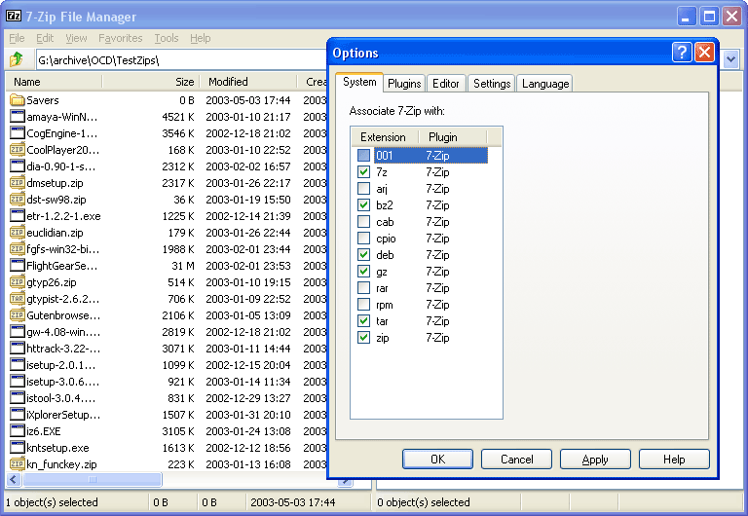Viewport: 748px width, 516px height.
Task: Check the cab extension checkbox
Action: click(363, 222)
